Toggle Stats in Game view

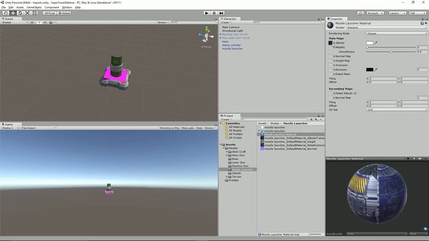pos(199,128)
